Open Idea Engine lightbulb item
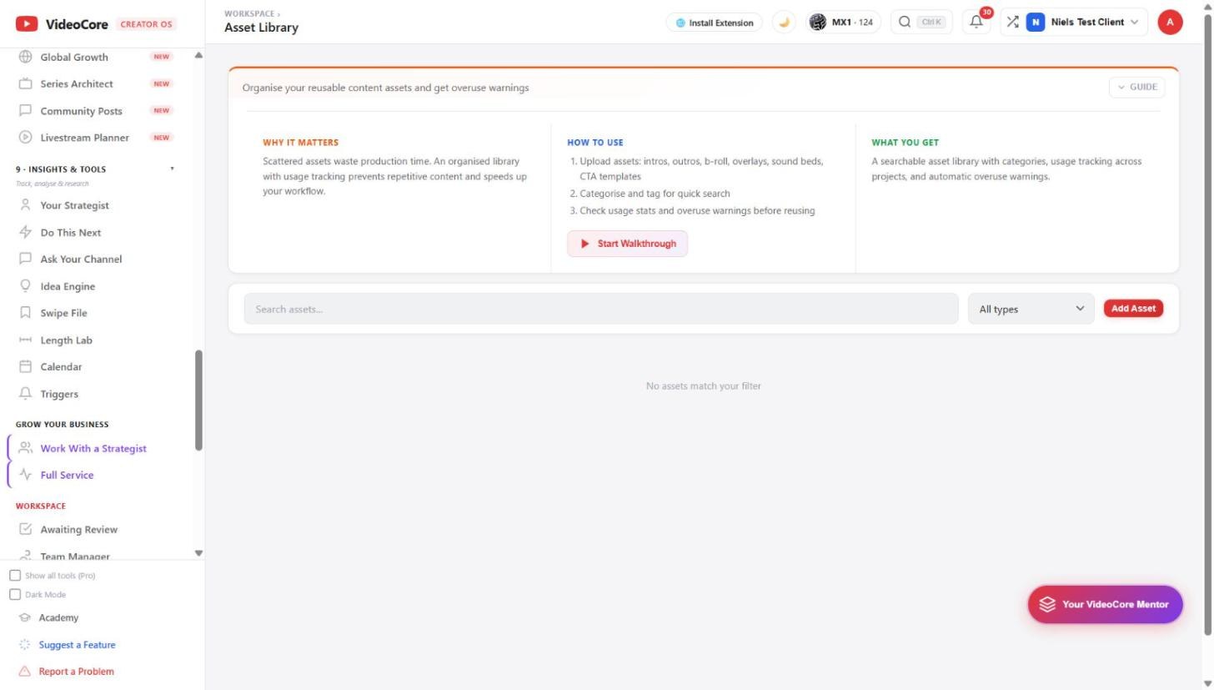The image size is (1214, 690). [x=68, y=286]
